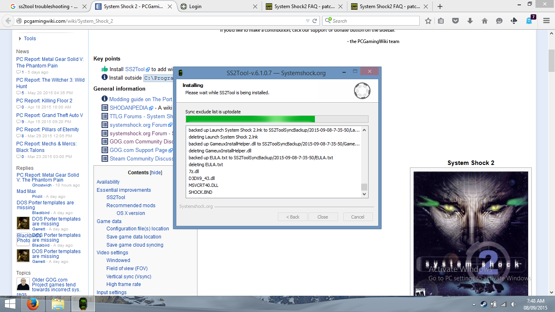Open the SHODANPEDIA link

click(x=129, y=108)
